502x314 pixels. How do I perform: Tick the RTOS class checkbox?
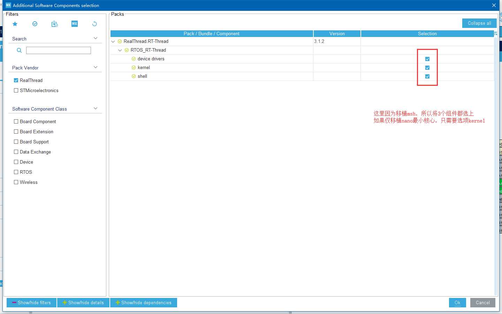16,172
